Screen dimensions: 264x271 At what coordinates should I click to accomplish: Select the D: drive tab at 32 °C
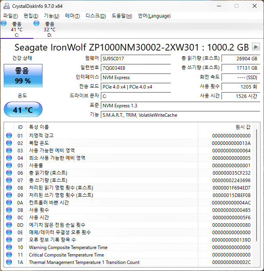click(50, 29)
